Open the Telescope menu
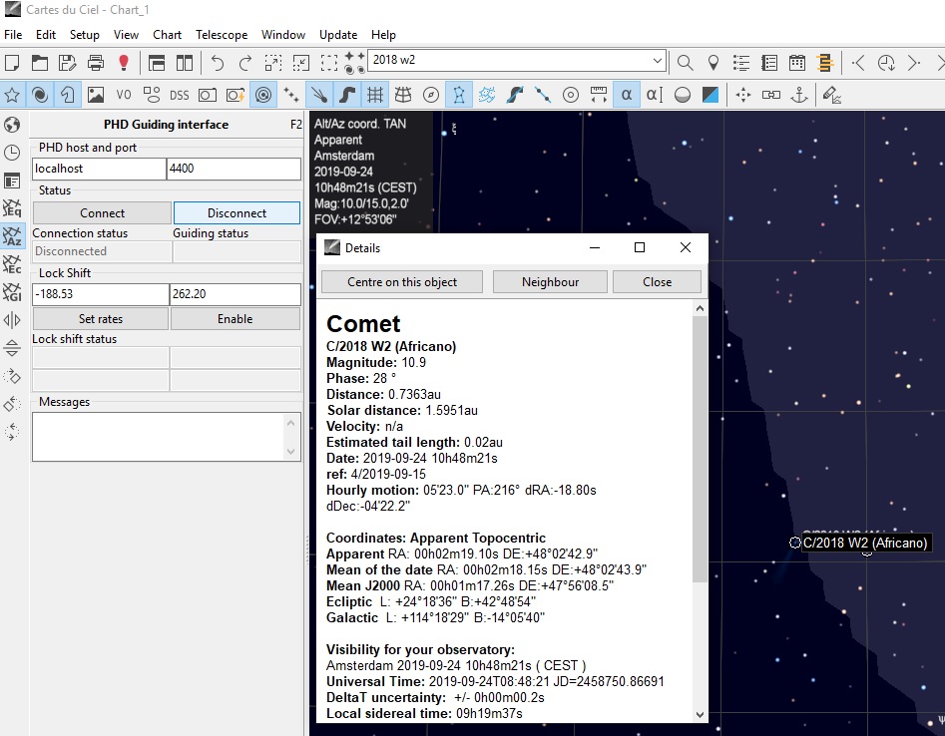Viewport: 945px width, 736px height. pyautogui.click(x=222, y=34)
